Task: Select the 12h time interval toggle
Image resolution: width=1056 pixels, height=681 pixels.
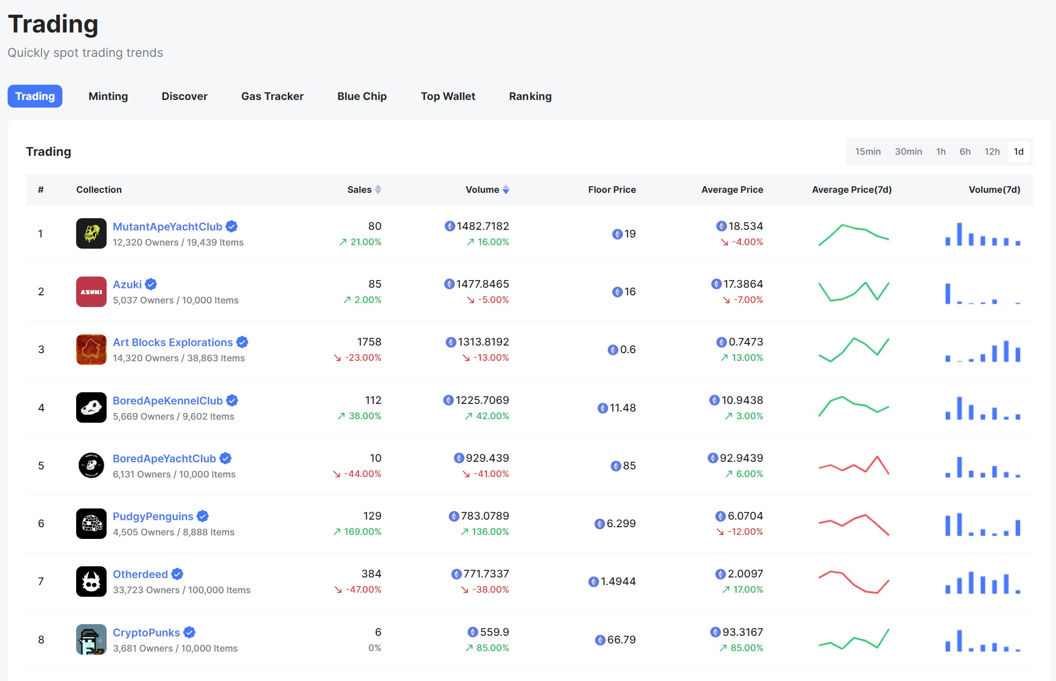Action: pyautogui.click(x=994, y=151)
